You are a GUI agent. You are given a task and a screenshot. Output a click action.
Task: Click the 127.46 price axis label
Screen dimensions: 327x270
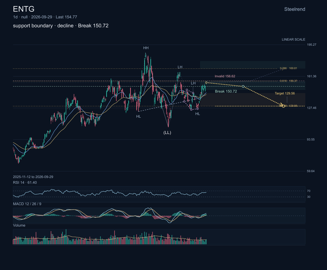pos(312,108)
